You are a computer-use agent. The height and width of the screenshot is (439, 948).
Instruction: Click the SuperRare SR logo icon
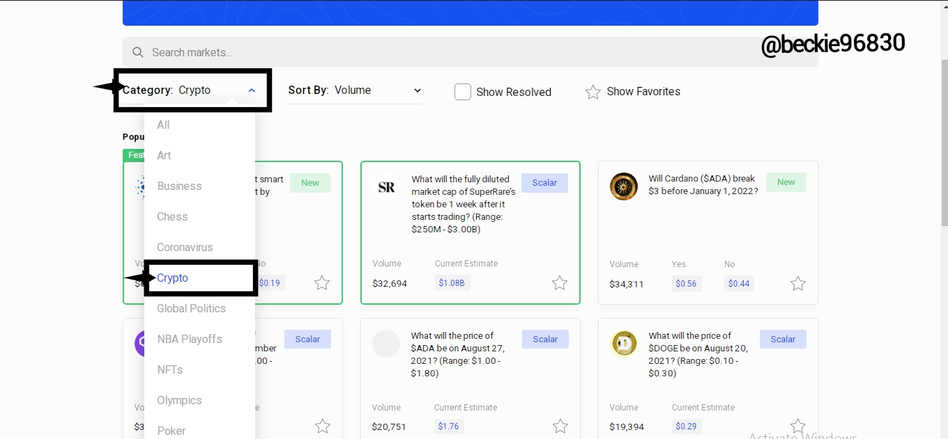click(x=386, y=186)
